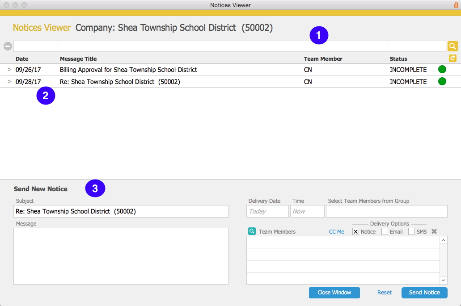Screen dimensions: 461x306
Task: Click the 09/28/17 date cell
Action: coord(28,82)
